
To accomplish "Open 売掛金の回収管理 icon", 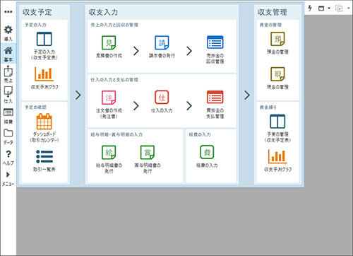I will (215, 50).
